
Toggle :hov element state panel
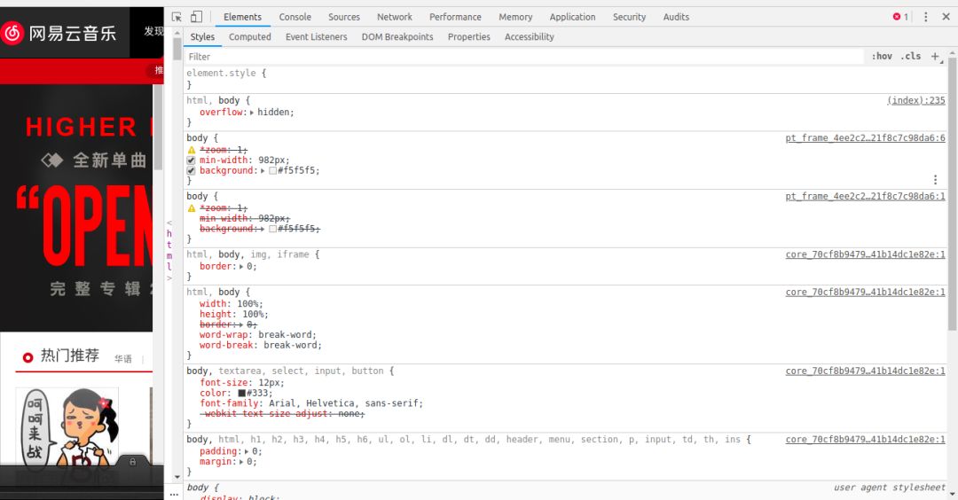882,56
